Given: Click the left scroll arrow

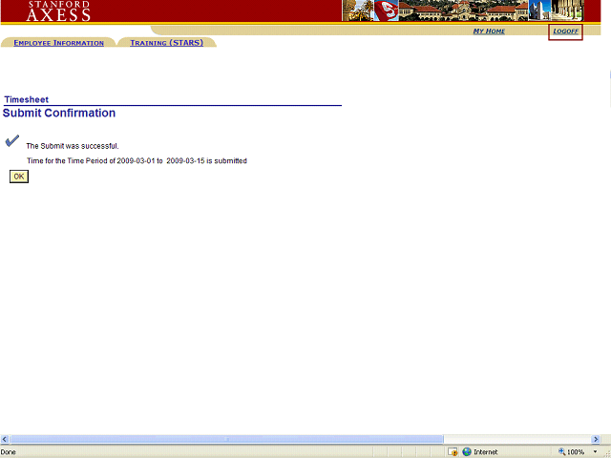Looking at the screenshot, I should tap(5, 439).
